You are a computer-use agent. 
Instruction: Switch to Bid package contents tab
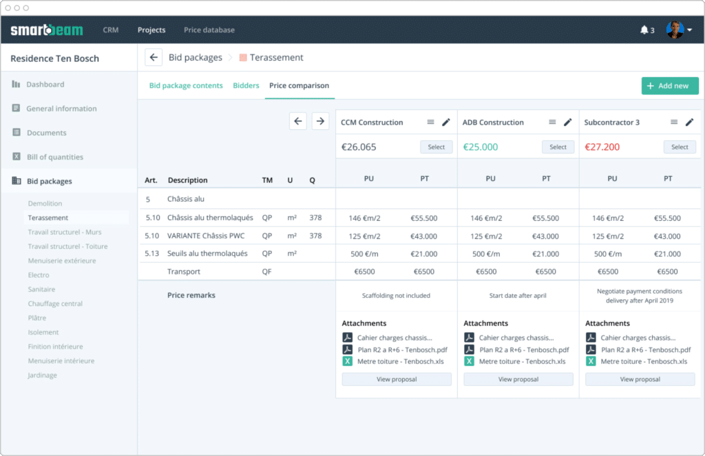coord(185,86)
